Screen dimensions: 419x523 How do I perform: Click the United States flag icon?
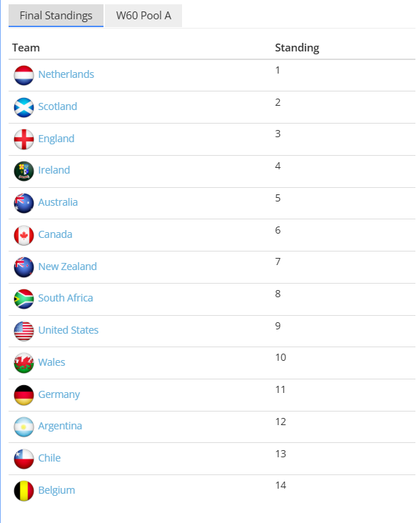click(24, 332)
